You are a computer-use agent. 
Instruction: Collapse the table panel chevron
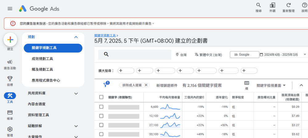(x=301, y=85)
